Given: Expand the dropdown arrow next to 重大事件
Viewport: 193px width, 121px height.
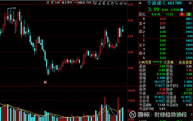Looking at the screenshot, I should 75,2.
